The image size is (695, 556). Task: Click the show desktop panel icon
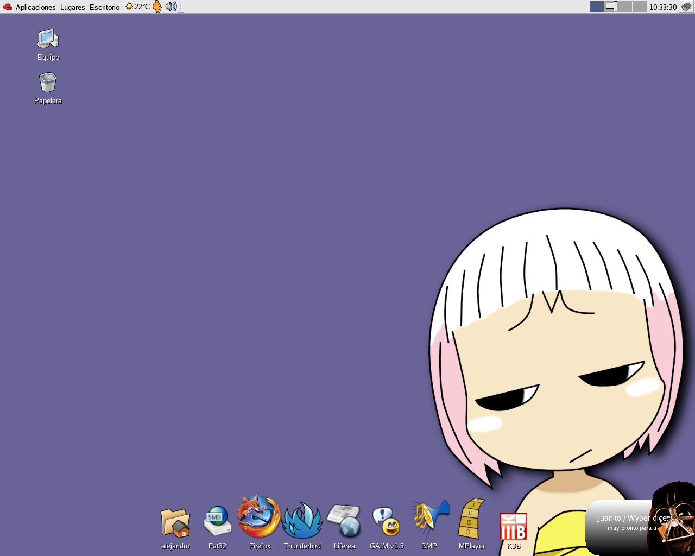(686, 7)
